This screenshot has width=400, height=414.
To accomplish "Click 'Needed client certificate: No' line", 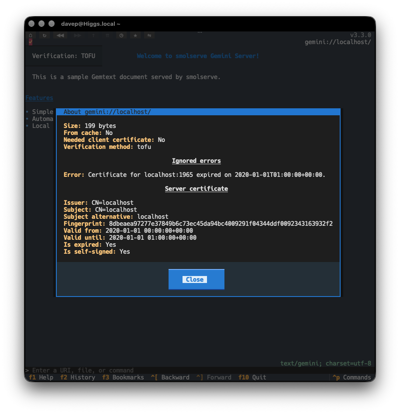I will 114,140.
